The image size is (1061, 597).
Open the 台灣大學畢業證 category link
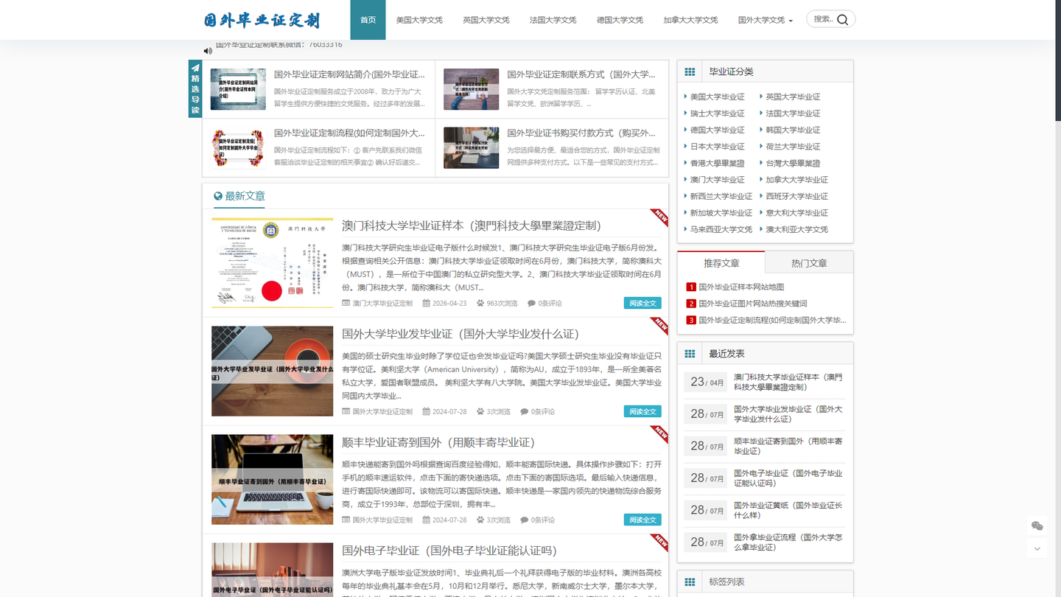pyautogui.click(x=793, y=164)
